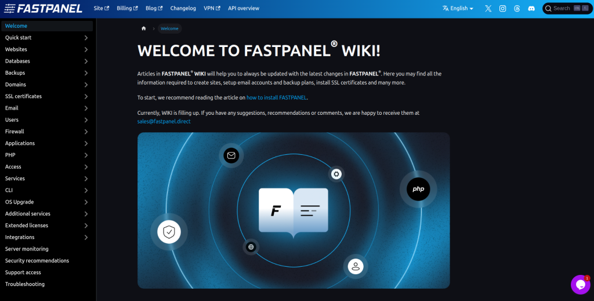Expand the Extended licenses section chevron
Viewport: 594px width, 301px height.
click(x=86, y=226)
